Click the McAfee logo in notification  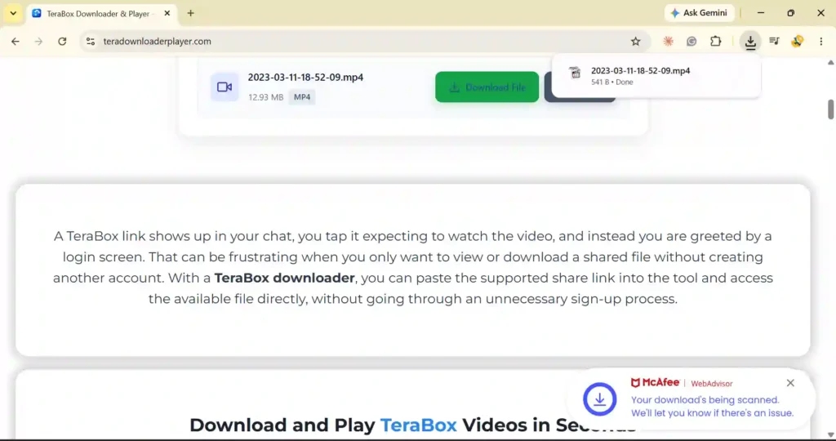(656, 382)
